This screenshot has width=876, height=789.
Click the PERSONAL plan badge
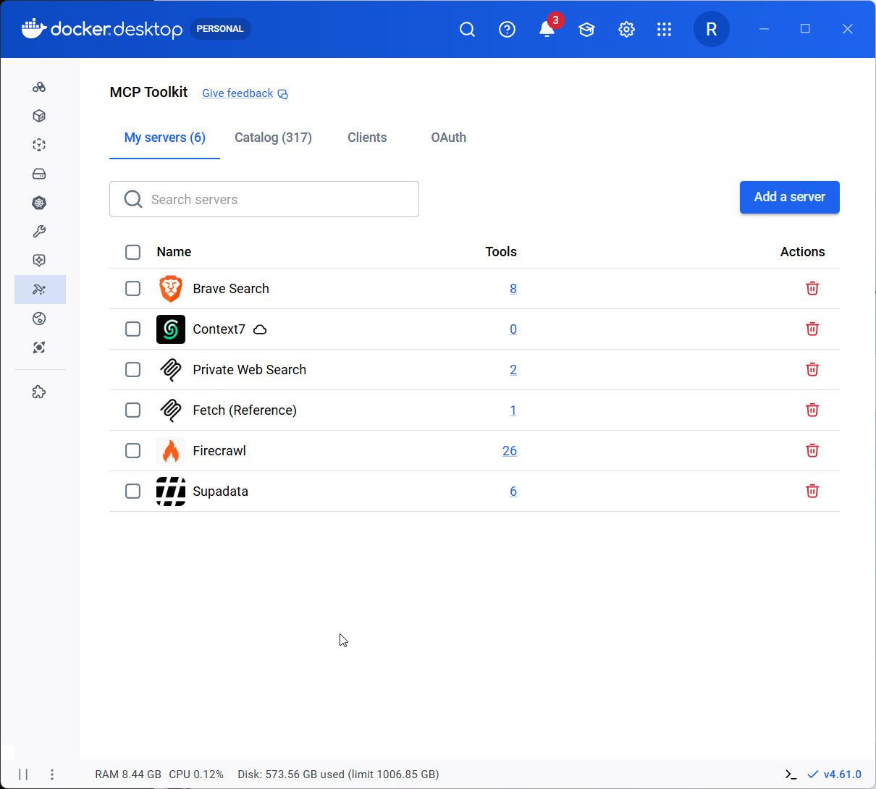pos(220,29)
